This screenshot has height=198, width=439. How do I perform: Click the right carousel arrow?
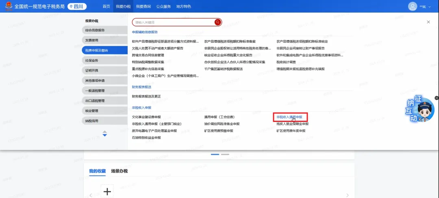[347, 195]
